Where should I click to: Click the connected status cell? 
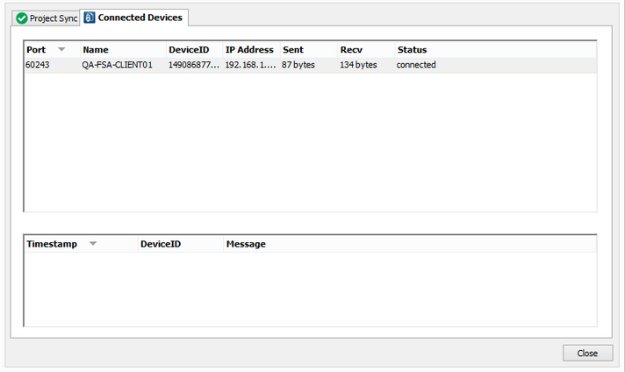[416, 65]
